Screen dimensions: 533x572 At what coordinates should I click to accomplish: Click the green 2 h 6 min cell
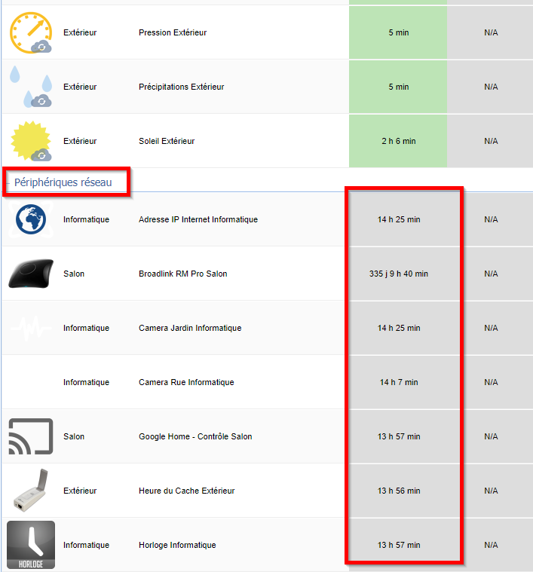tap(398, 141)
